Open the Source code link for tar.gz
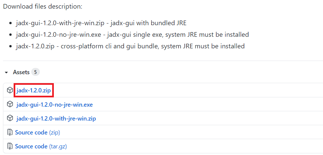The height and width of the screenshot is (155, 323). point(31,147)
